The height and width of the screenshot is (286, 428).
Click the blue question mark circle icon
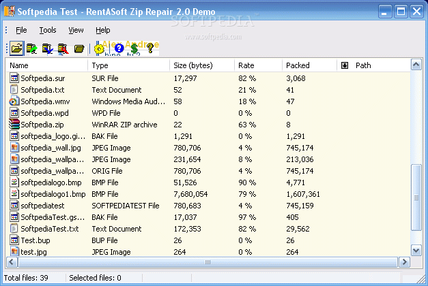(x=119, y=48)
